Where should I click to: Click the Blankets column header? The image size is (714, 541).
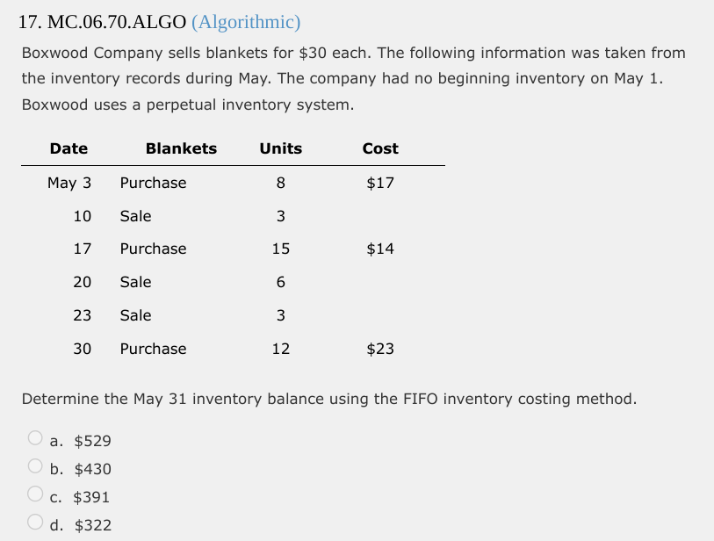[181, 148]
